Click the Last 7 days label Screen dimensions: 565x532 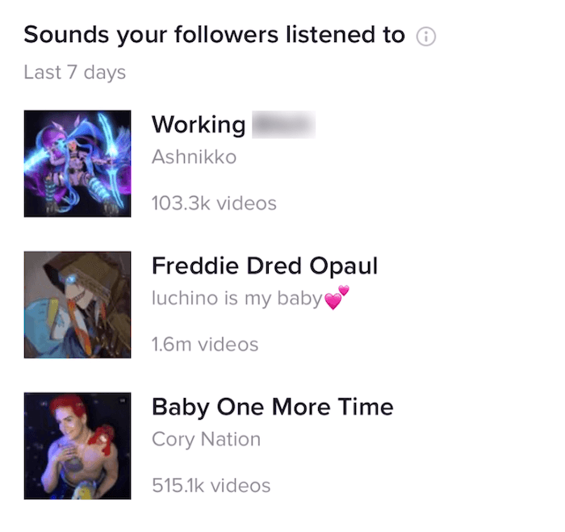click(x=74, y=72)
